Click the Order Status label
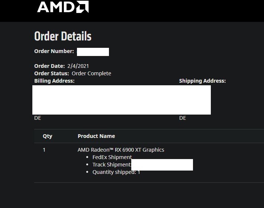 point(52,73)
